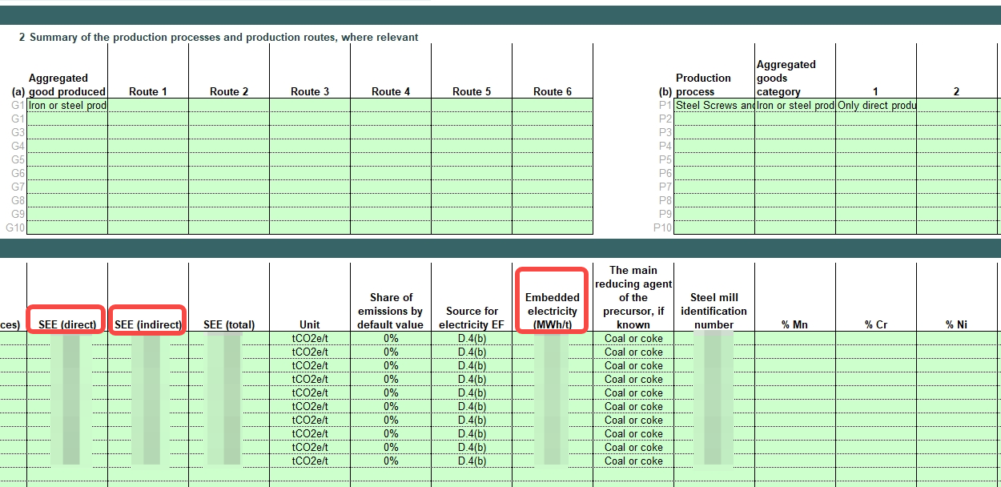Select the first tCO2e/t unit cell
1001x487 pixels.
point(310,339)
